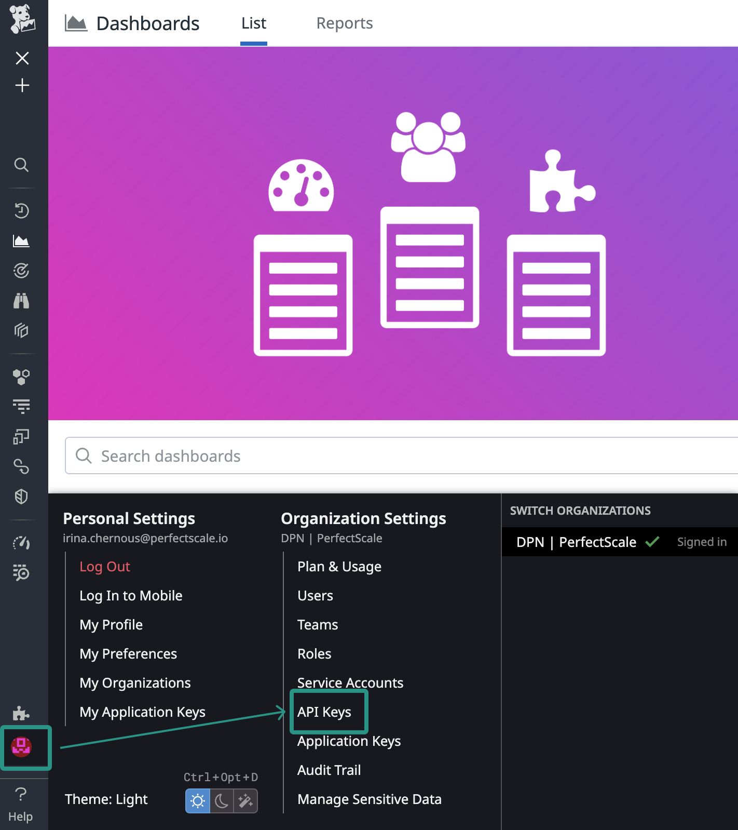Select DPN | PerfectScale organization

click(576, 542)
